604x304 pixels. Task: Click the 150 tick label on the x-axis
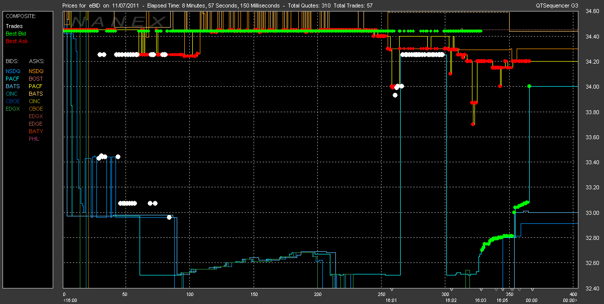point(253,294)
